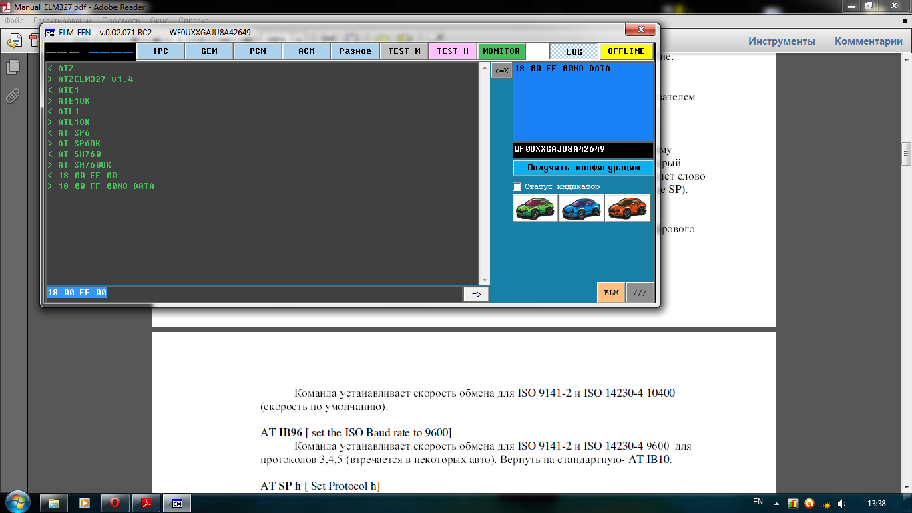Open the page thumbnails panel in Adobe Reader
This screenshot has width=912, height=513.
pyautogui.click(x=13, y=67)
